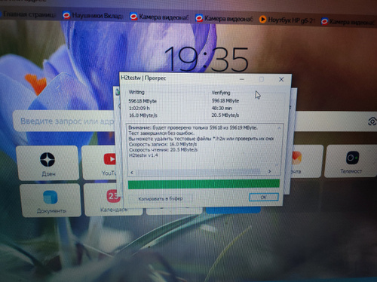
Task: Open the Почта tile
Action: (305, 161)
